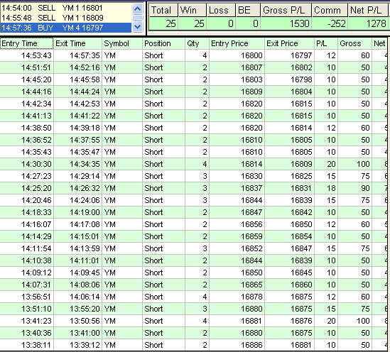Sort by the Qty column header
The width and height of the screenshot is (390, 352).
(197, 43)
